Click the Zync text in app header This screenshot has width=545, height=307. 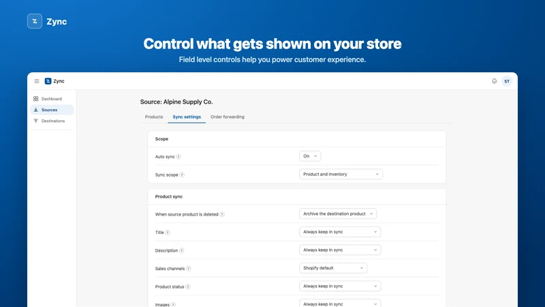pos(59,81)
